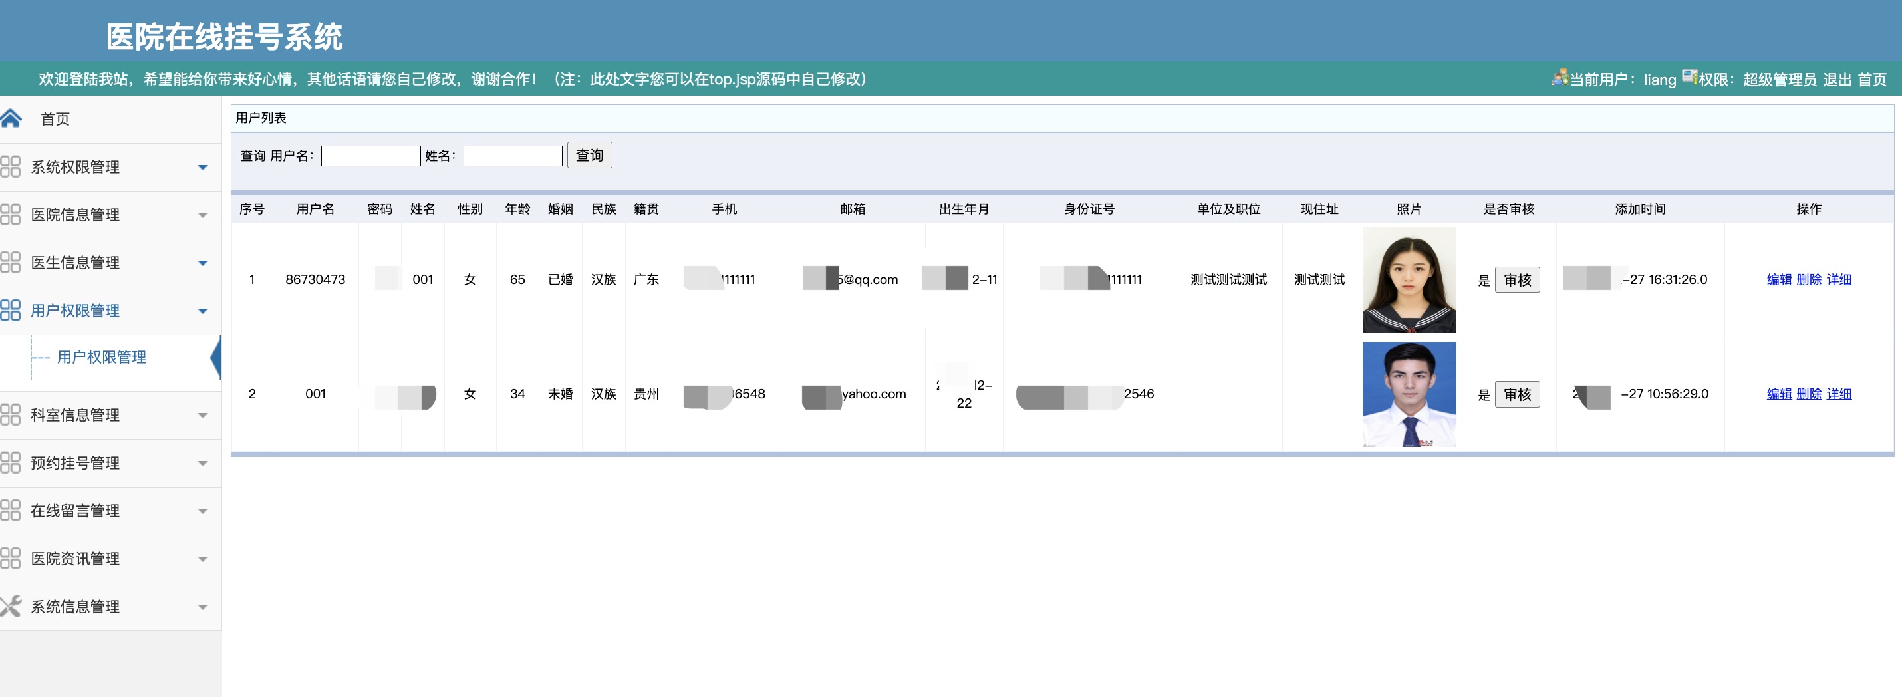This screenshot has height=697, width=1902.
Task: Click the 医院信息管理 grid icon
Action: click(x=11, y=215)
